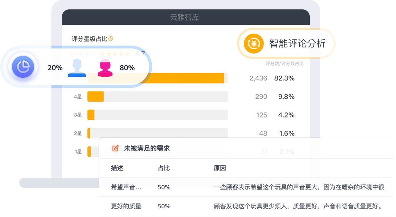Click the pink female user icon
This screenshot has height=217, width=396.
tap(105, 68)
